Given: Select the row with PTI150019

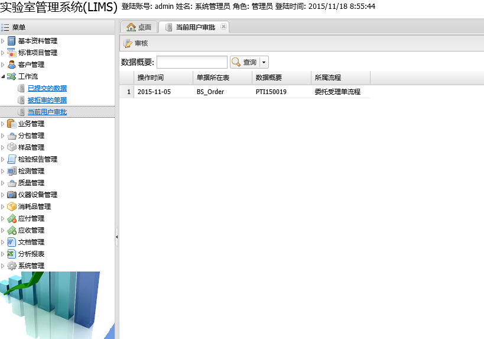Looking at the screenshot, I should pos(271,92).
